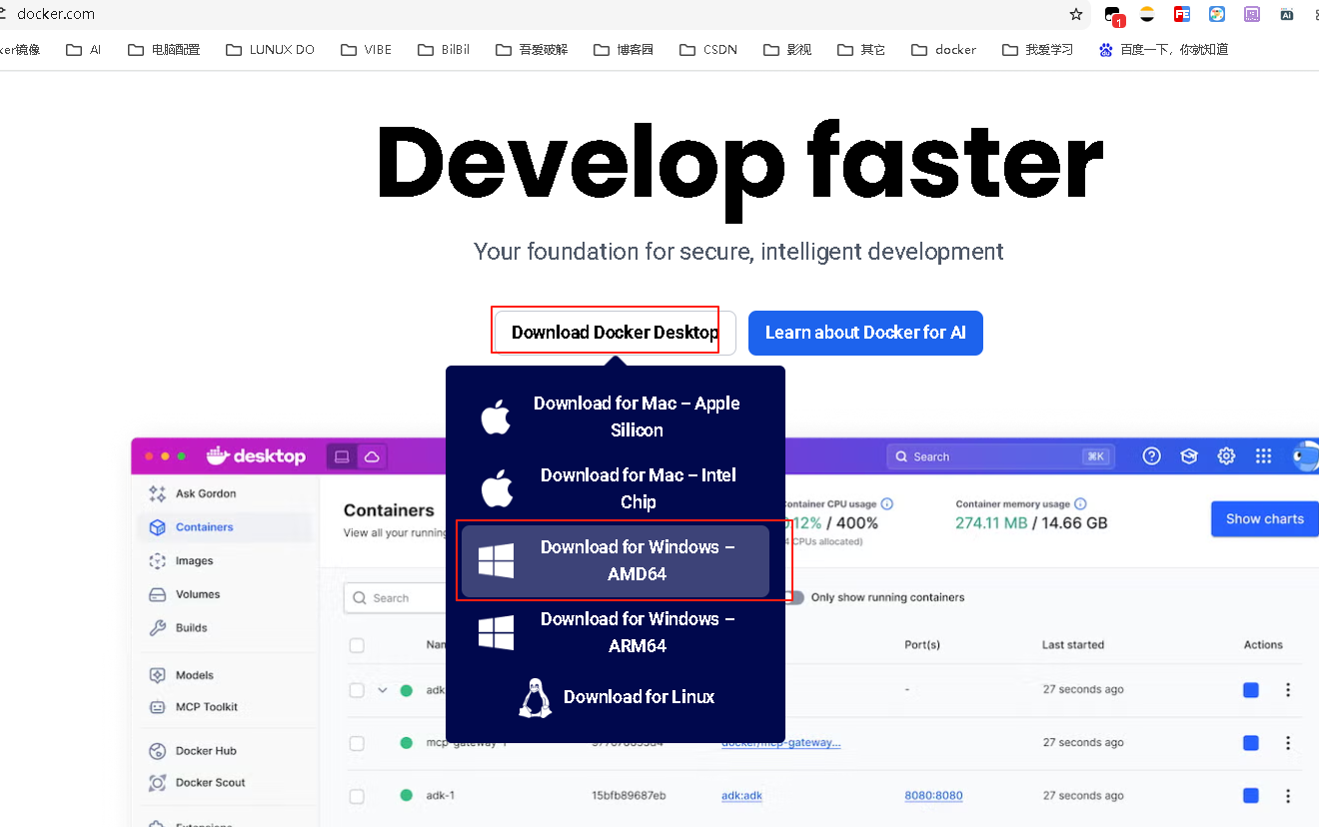Viewport: 1319px width, 827px height.
Task: Click the Docker Desktop top Search field
Action: click(1000, 456)
